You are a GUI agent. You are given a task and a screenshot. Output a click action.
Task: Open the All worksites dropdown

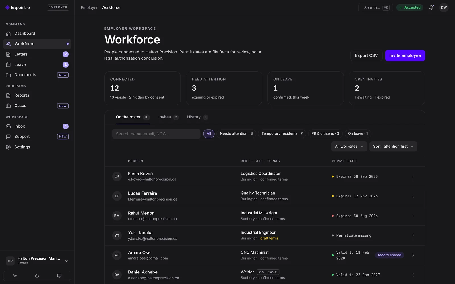(x=349, y=147)
